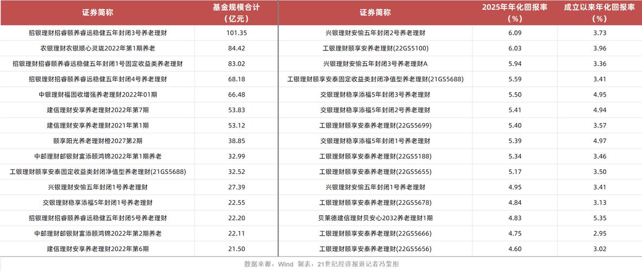The height and width of the screenshot is (271, 642).
Task: Select 建信理财安享养老理财2022年第6期
Action: point(98,249)
